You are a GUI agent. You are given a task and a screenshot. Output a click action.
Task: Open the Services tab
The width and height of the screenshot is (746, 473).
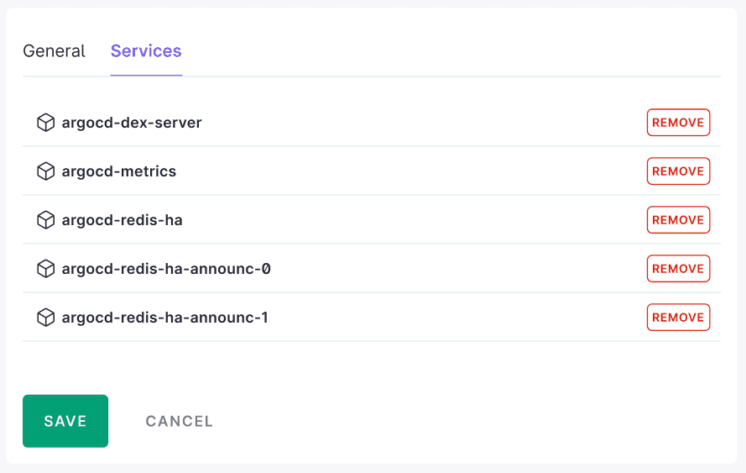tap(146, 51)
